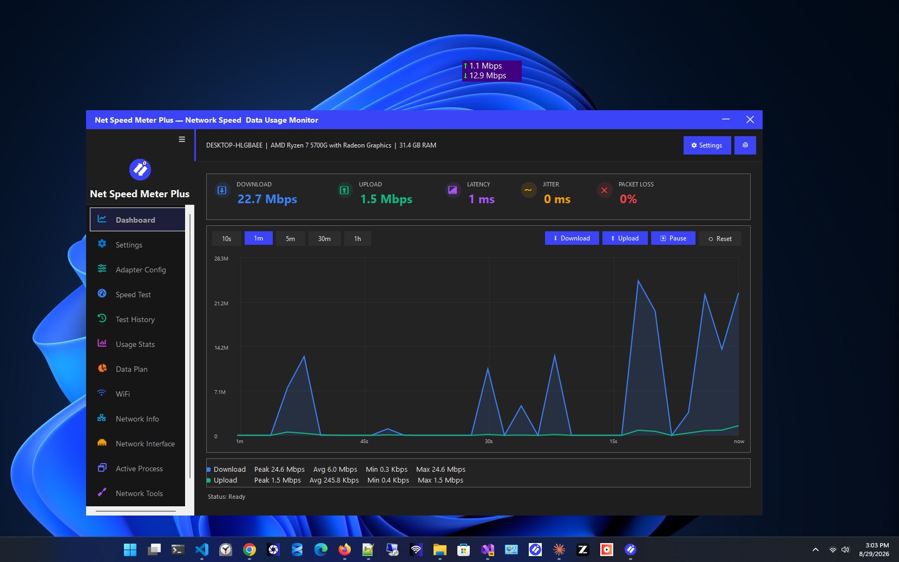This screenshot has width=899, height=562.
Task: Click 'Avg 245.8 Kbps' upload stat
Action: [334, 480]
